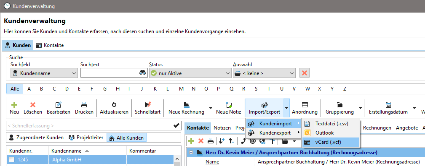Select vCard (.vcf) import option
The image size is (425, 166).
pos(331,142)
